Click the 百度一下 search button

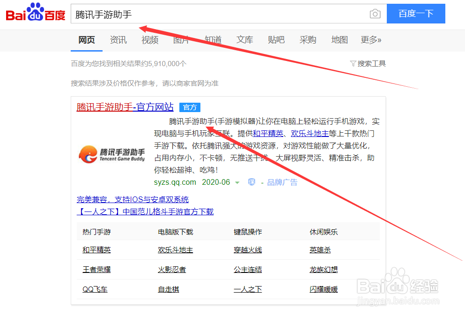[x=416, y=14]
